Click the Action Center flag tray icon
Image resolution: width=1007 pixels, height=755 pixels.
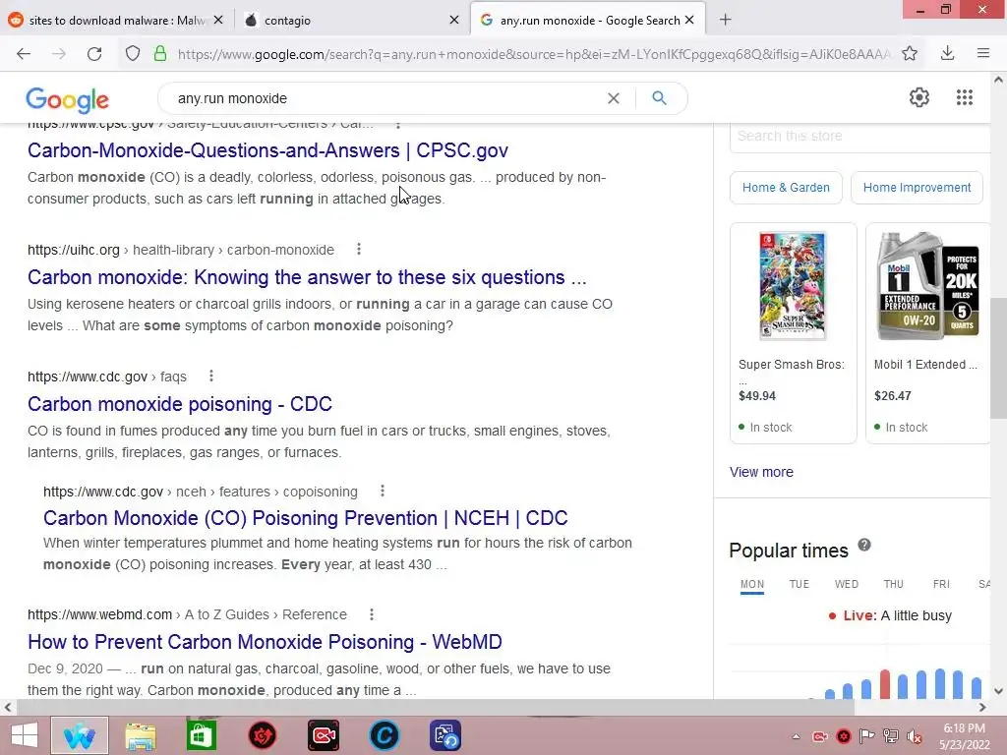click(x=867, y=736)
